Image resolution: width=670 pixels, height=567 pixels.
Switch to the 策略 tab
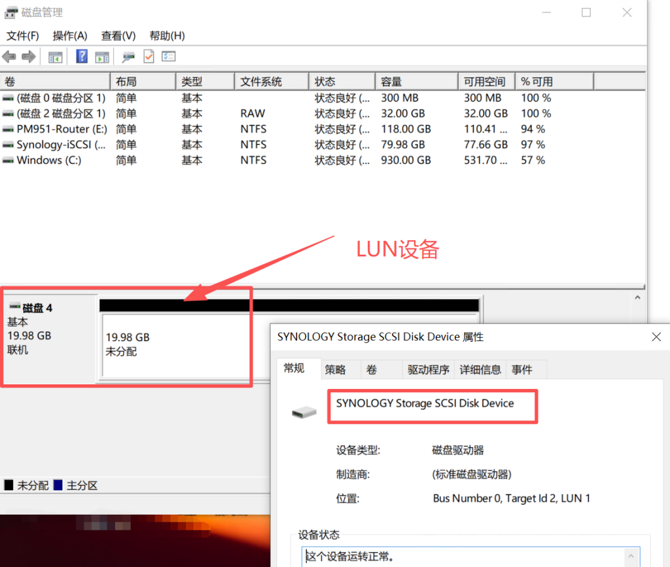(336, 370)
